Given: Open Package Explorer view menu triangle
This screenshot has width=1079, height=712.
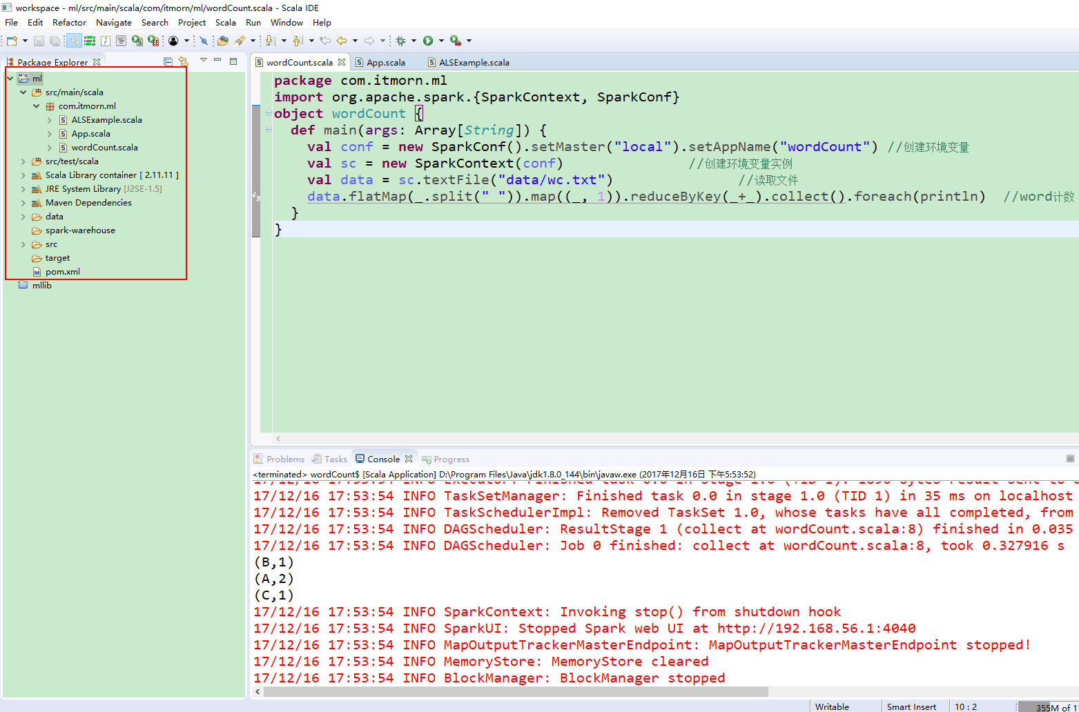Looking at the screenshot, I should (203, 61).
